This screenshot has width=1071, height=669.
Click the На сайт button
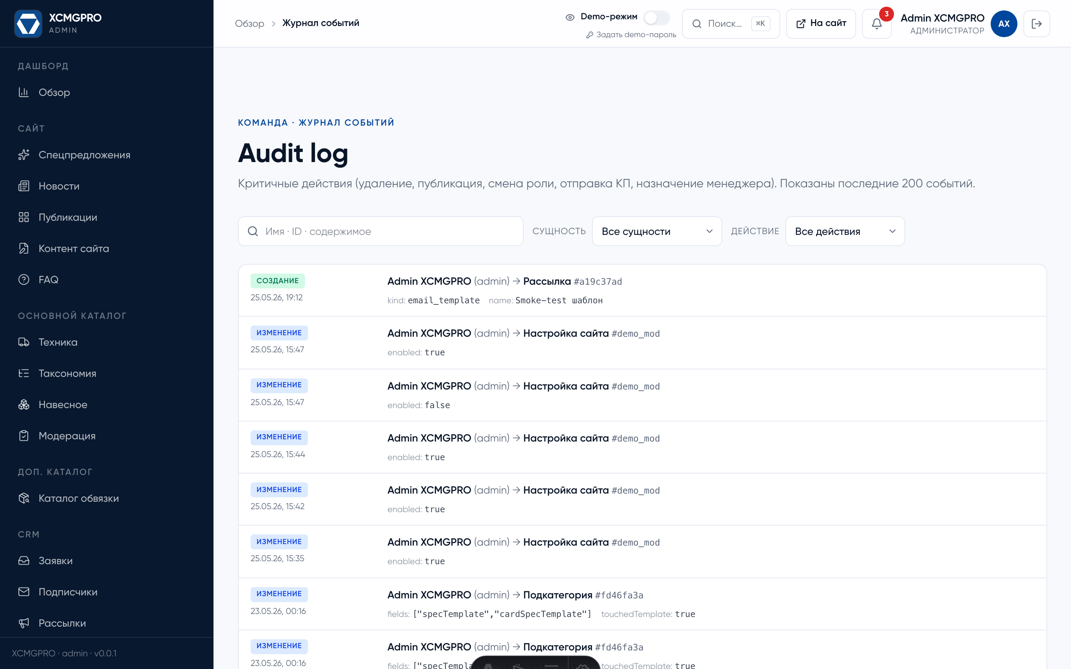pyautogui.click(x=821, y=23)
